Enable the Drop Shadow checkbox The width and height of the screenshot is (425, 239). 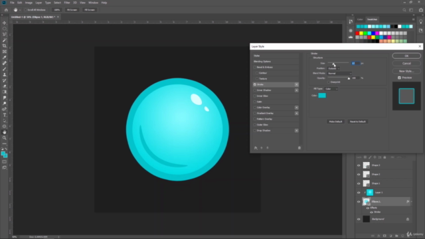(x=255, y=131)
